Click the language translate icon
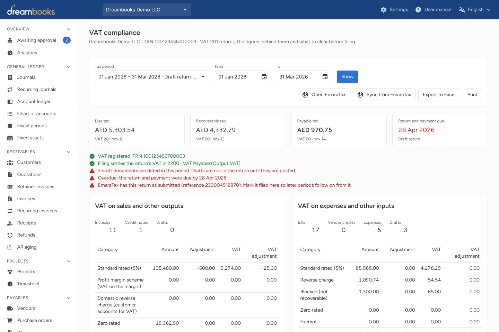The width and height of the screenshot is (499, 332). (462, 10)
